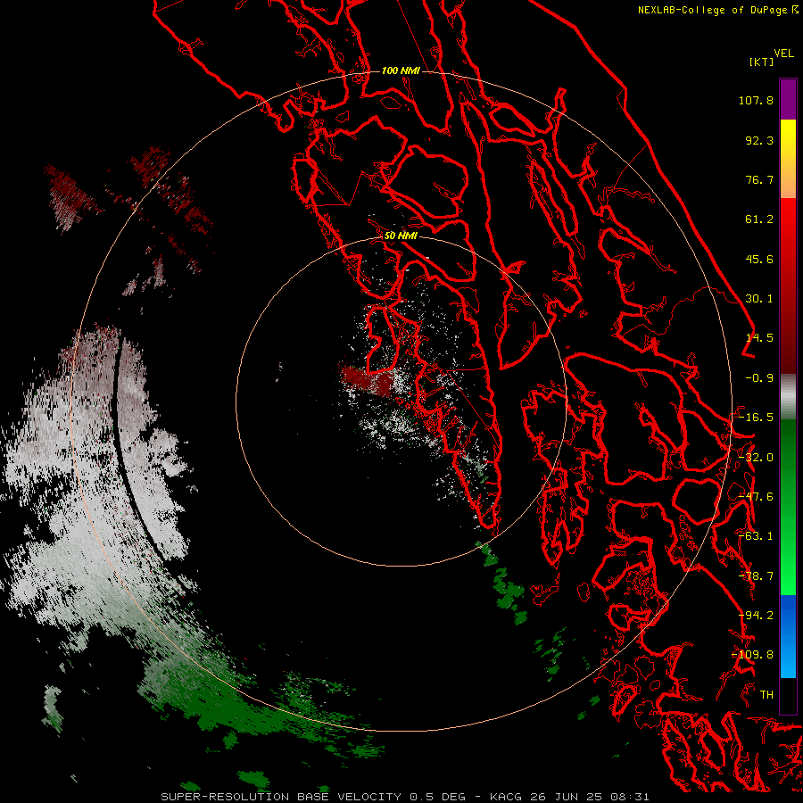Click the -47.6 legend value
The height and width of the screenshot is (803, 803).
tap(756, 497)
